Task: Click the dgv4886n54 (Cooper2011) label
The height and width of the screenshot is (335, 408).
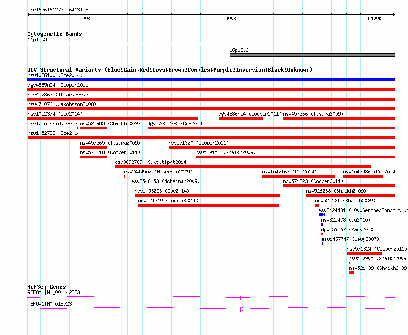Action: (250, 114)
